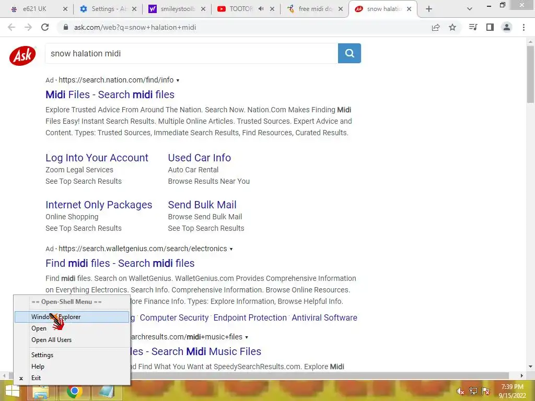Image resolution: width=535 pixels, height=401 pixels.
Task: Open the Used Car Info link
Action: [x=199, y=158]
